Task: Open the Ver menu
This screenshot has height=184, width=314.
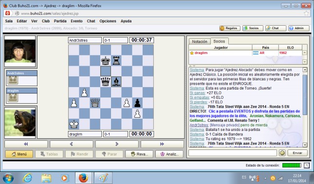Action: pos(34,21)
